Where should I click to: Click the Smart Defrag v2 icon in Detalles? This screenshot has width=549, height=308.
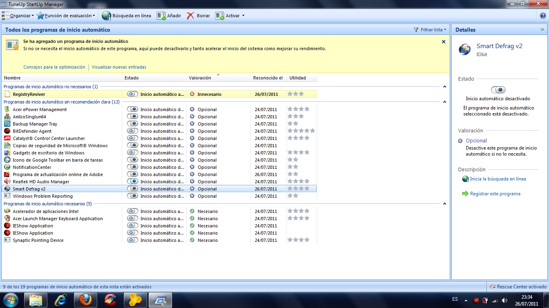(465, 49)
